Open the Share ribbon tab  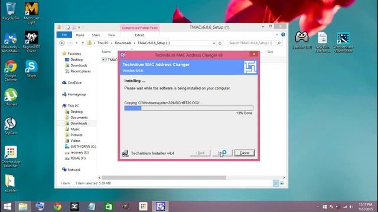pyautogui.click(x=96, y=35)
